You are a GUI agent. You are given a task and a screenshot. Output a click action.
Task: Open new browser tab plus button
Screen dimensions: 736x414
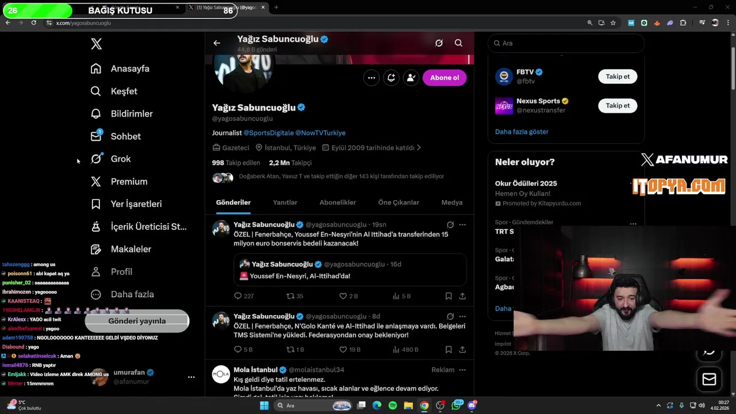(x=276, y=7)
